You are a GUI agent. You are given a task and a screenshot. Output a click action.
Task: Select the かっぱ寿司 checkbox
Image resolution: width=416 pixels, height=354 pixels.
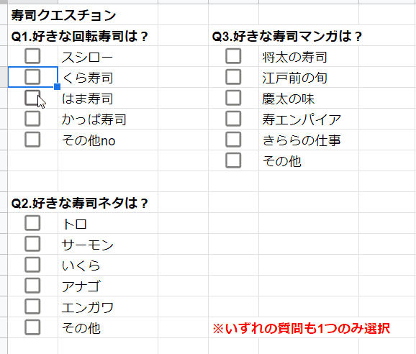point(32,119)
